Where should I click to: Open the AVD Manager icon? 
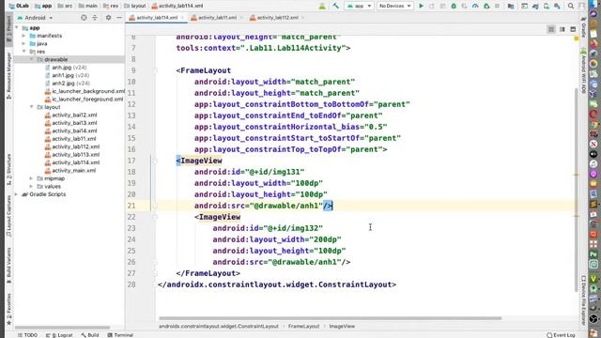(547, 6)
